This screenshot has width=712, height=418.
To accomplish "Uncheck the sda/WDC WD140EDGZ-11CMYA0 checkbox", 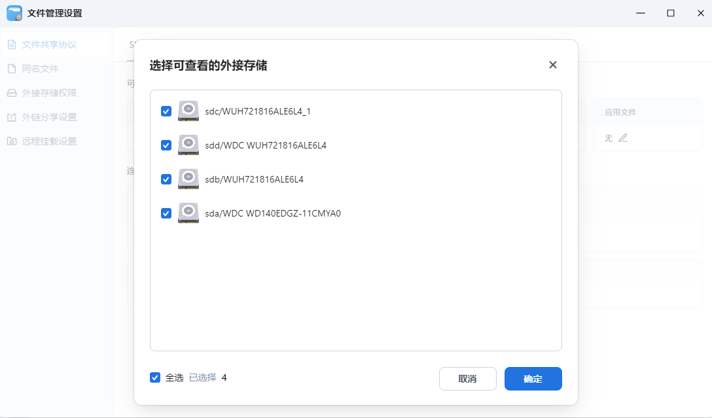I will (166, 213).
